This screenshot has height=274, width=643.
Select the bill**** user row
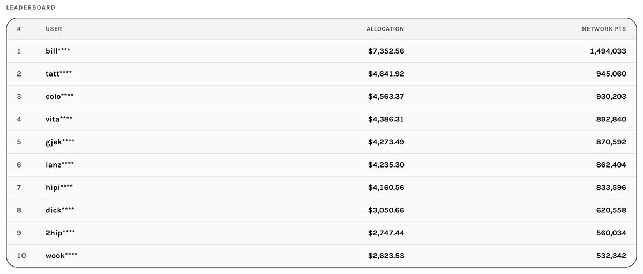[x=322, y=51]
